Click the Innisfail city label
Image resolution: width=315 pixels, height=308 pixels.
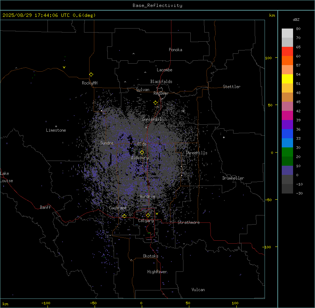click(x=152, y=119)
